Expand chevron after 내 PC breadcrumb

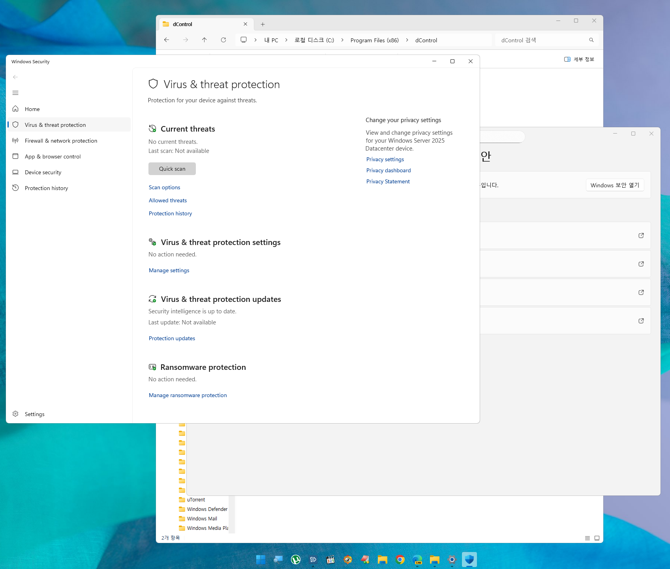coord(286,40)
